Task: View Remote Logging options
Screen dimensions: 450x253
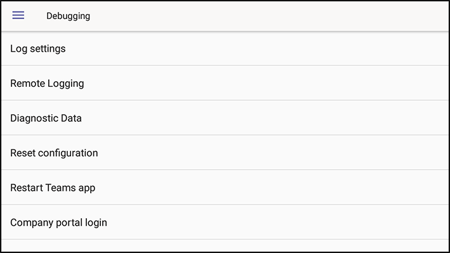Action: 225,83
